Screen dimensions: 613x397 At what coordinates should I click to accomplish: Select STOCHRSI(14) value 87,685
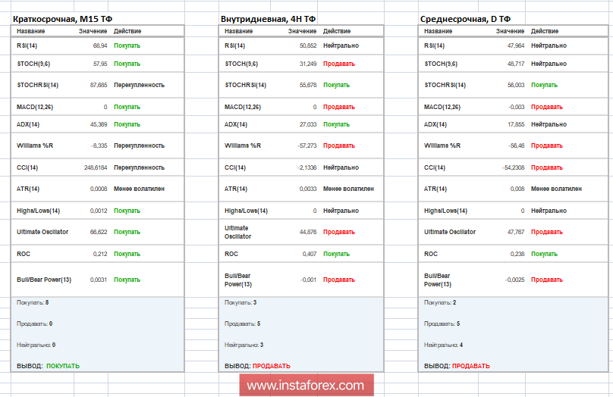pos(99,85)
